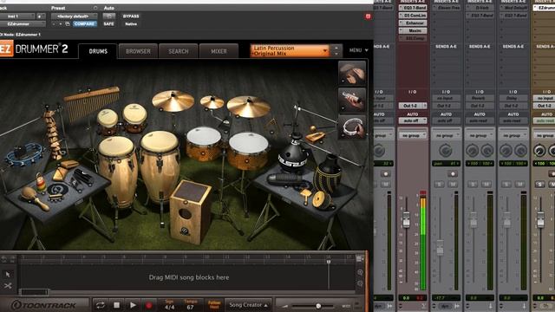The image size is (555, 312).
Task: Open the factory default preset menu
Action: click(x=74, y=16)
